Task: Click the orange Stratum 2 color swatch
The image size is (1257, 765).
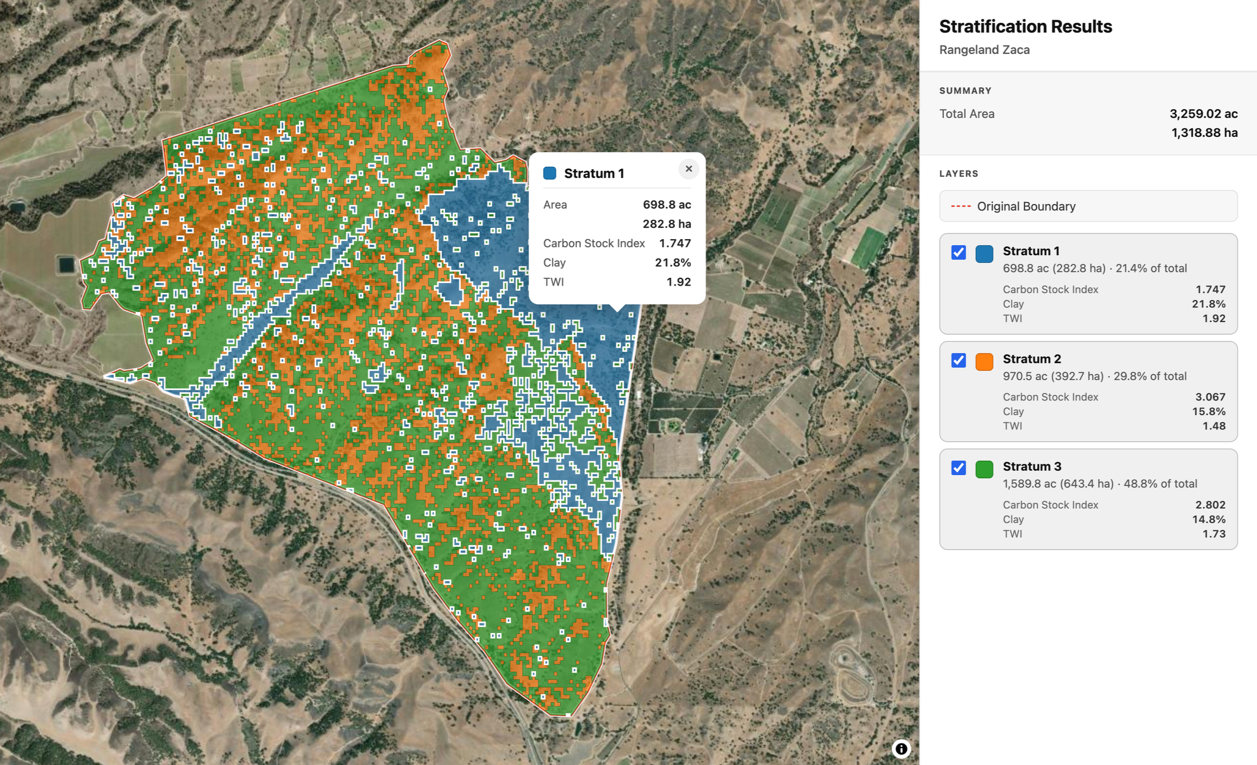Action: (x=984, y=361)
